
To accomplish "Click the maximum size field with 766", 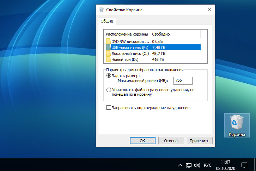I will [x=183, y=81].
